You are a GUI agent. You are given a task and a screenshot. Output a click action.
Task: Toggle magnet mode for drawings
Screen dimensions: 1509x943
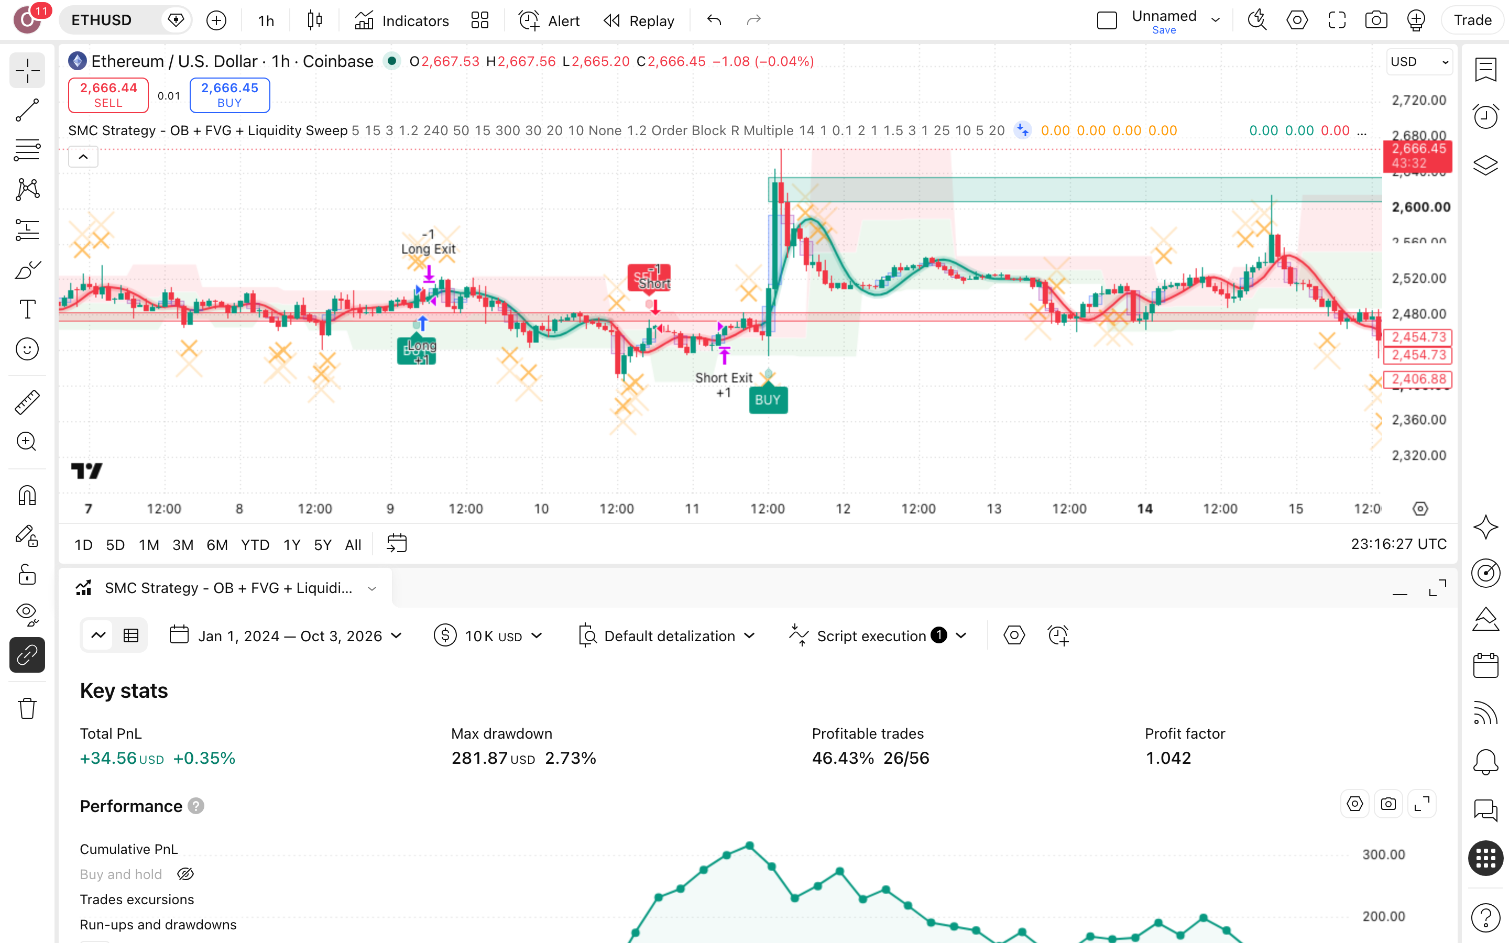pos(27,496)
